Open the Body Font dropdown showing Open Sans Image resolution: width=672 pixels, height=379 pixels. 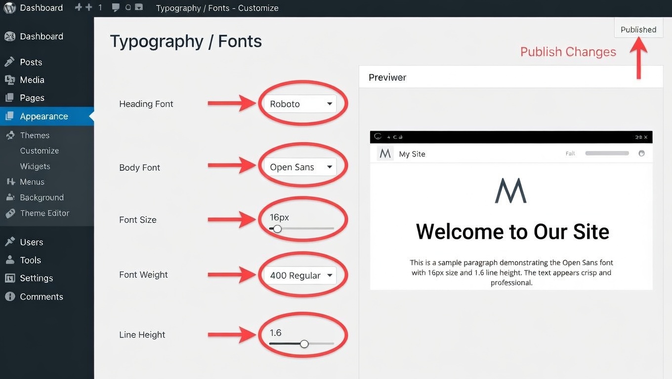click(300, 167)
